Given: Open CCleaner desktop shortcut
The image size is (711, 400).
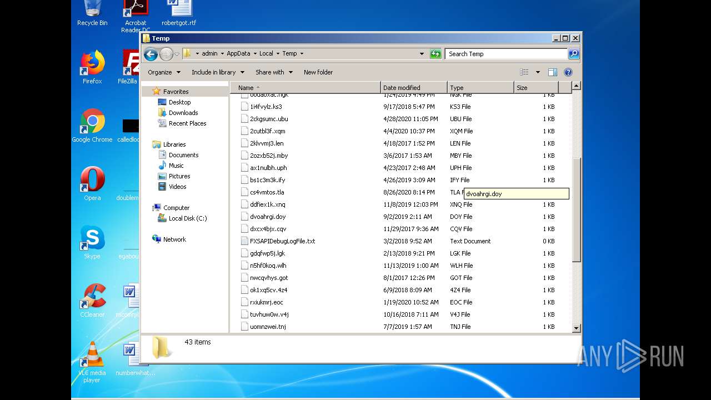Looking at the screenshot, I should coord(92,301).
